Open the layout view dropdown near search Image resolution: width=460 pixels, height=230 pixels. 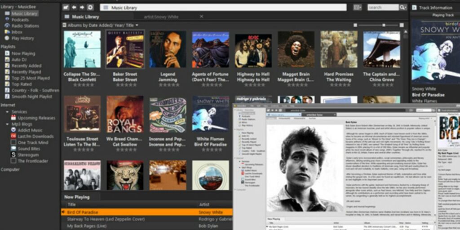[x=357, y=7]
